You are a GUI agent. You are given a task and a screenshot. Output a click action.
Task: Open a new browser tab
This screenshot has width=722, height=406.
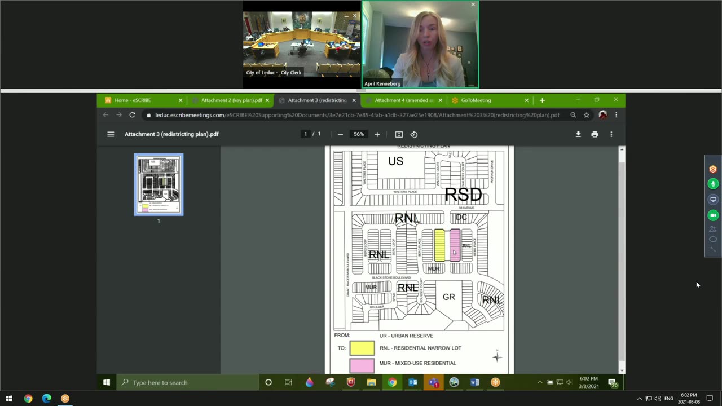[542, 100]
